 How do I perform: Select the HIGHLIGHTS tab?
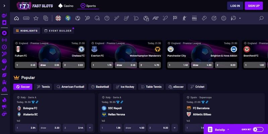pos(27,31)
